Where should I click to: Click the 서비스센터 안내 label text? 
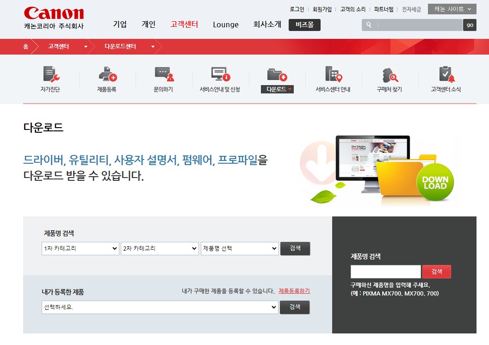click(x=333, y=89)
